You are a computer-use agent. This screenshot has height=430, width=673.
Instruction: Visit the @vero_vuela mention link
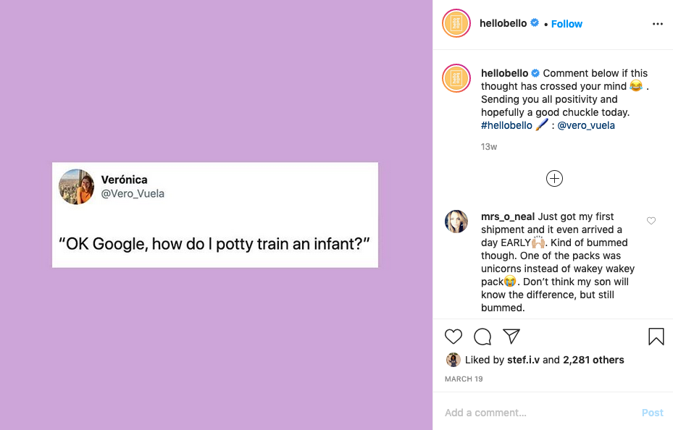[585, 125]
